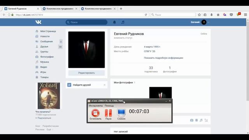This screenshot has height=140, width=249.
Task: Open Помощь menu in oCam
Action: [x=109, y=106]
